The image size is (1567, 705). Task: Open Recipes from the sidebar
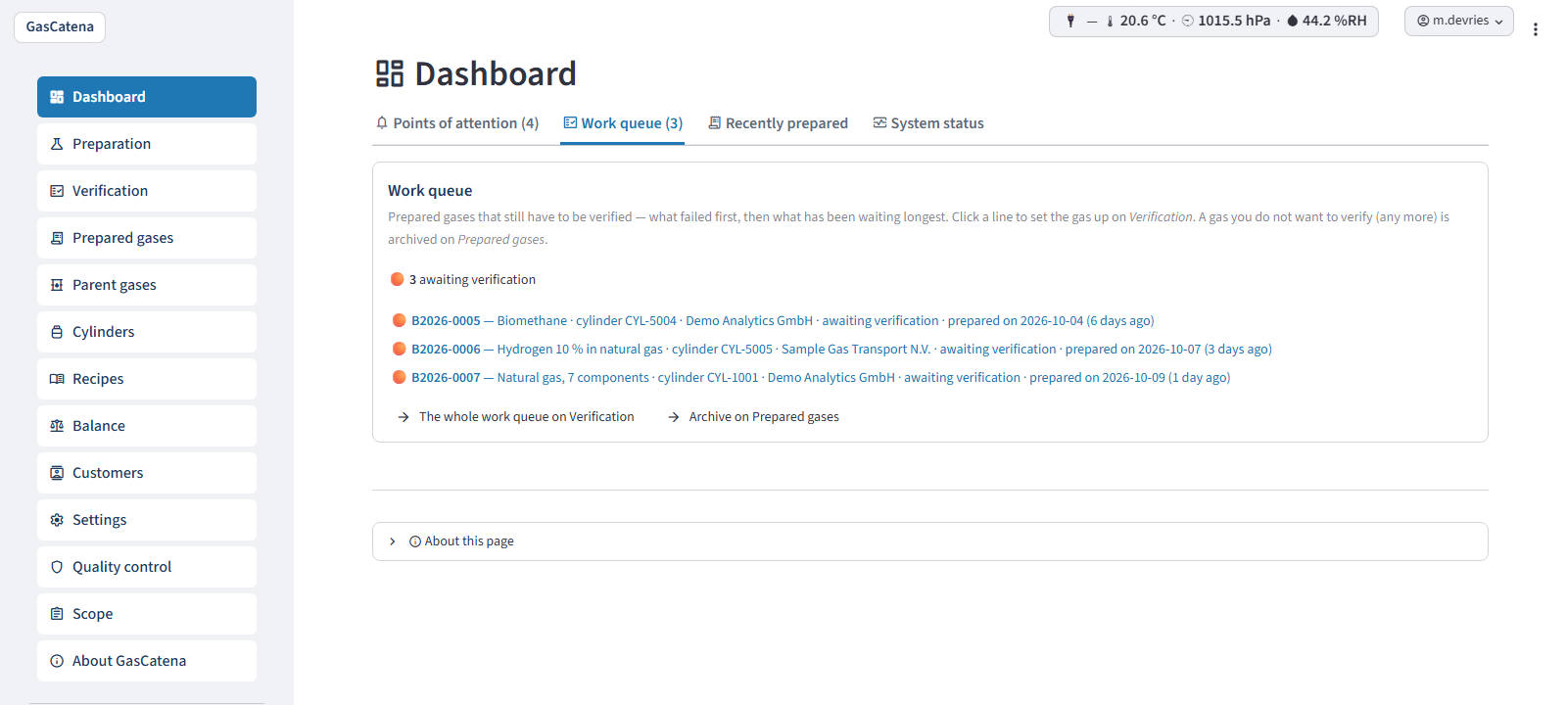click(x=147, y=379)
